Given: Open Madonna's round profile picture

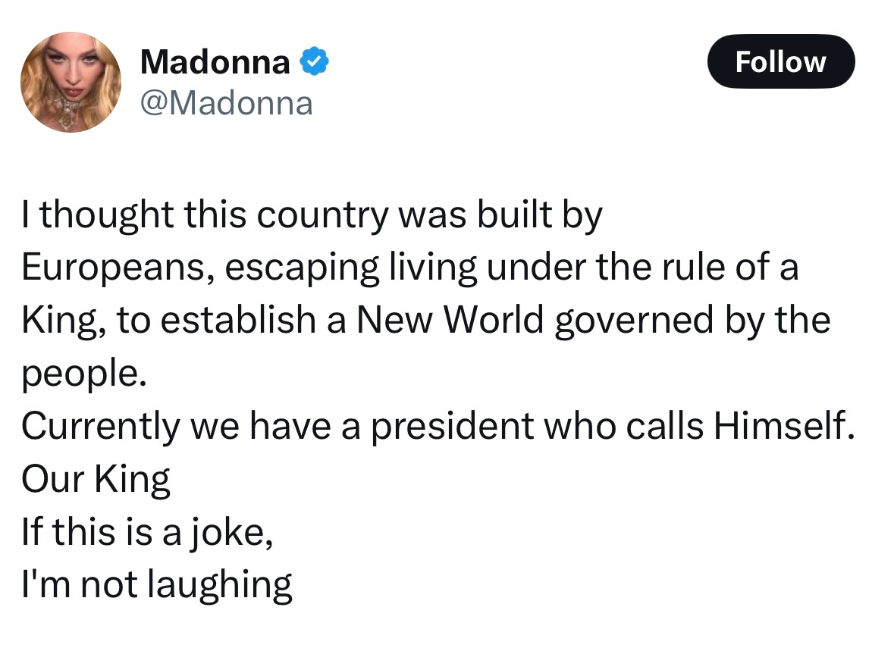Looking at the screenshot, I should coord(71,82).
